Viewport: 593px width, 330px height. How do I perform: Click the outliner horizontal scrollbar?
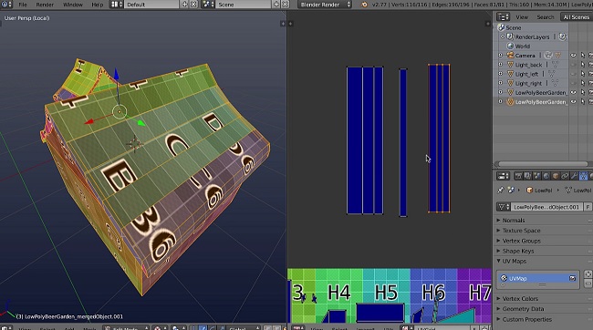coord(543,164)
